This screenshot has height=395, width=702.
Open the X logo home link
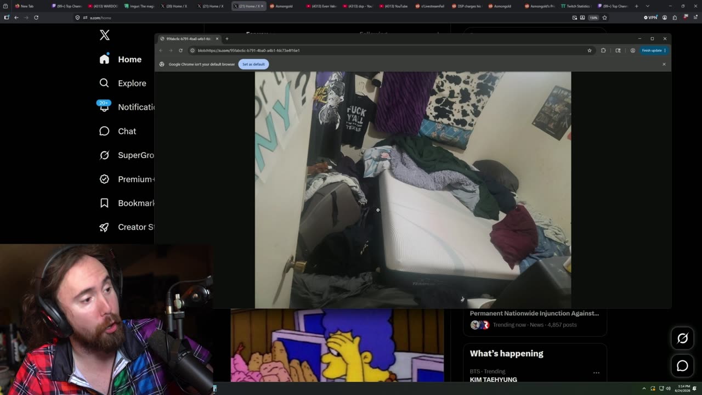[105, 36]
